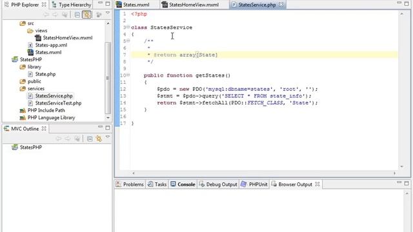This screenshot has width=413, height=232.
Task: Click the PHP Explorer vertical scrollbar thumb
Action: [x=108, y=78]
